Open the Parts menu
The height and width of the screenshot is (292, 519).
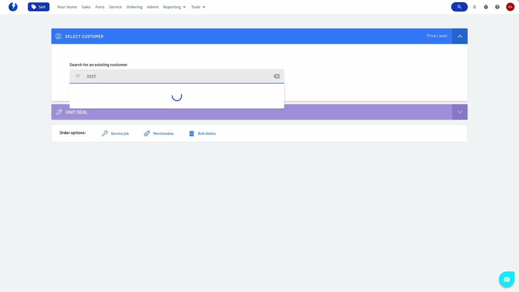[x=100, y=7]
